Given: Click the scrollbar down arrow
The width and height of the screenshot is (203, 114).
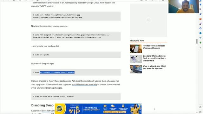Looking at the screenshot, I should [x=197, y=113].
